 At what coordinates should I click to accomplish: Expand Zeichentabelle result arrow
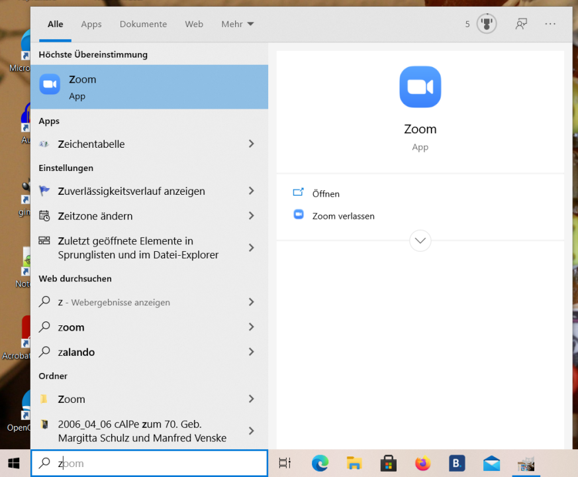pyautogui.click(x=252, y=144)
